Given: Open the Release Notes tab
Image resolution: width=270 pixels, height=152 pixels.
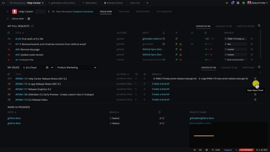Looking at the screenshot, I should pyautogui.click(x=113, y=3).
